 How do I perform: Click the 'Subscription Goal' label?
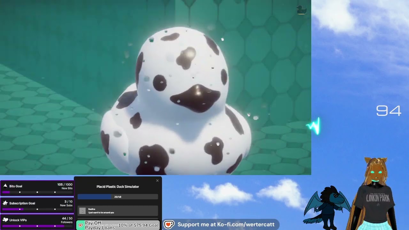point(22,203)
